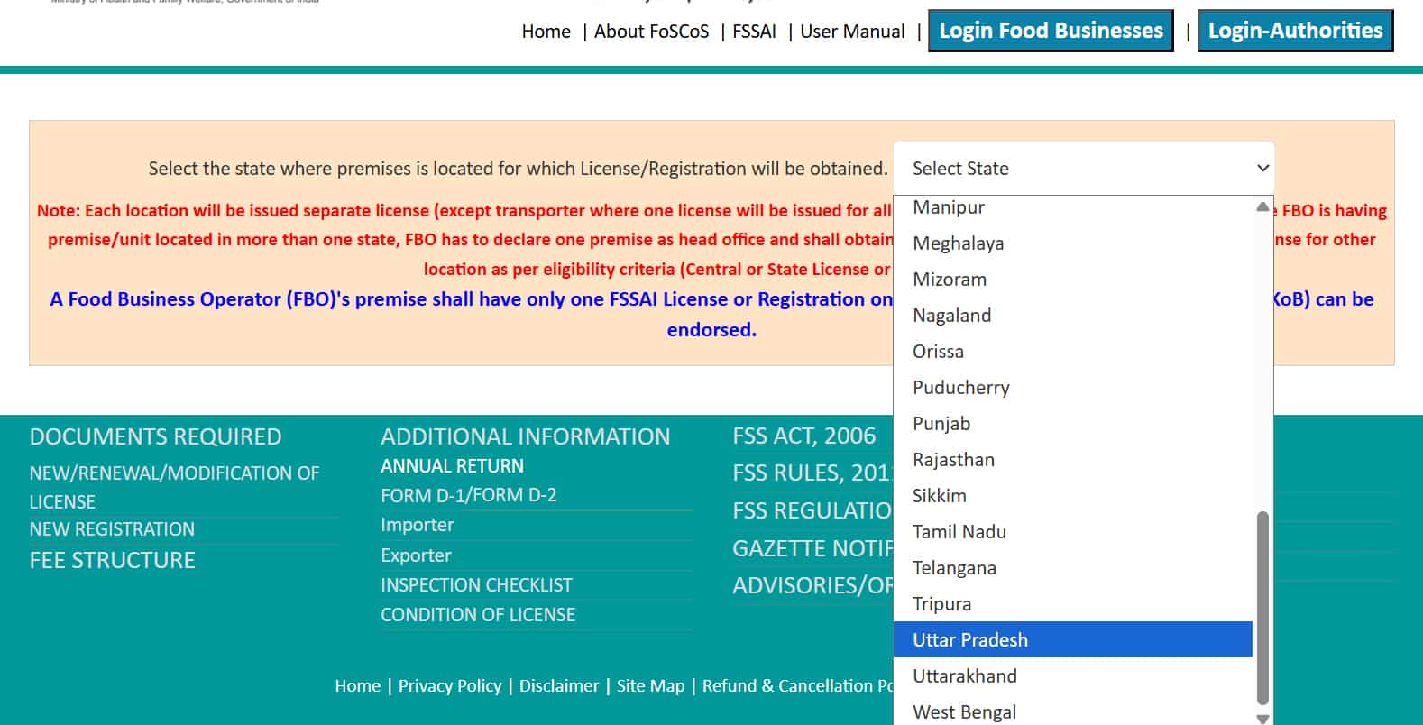Open Condition of License link

pos(478,615)
